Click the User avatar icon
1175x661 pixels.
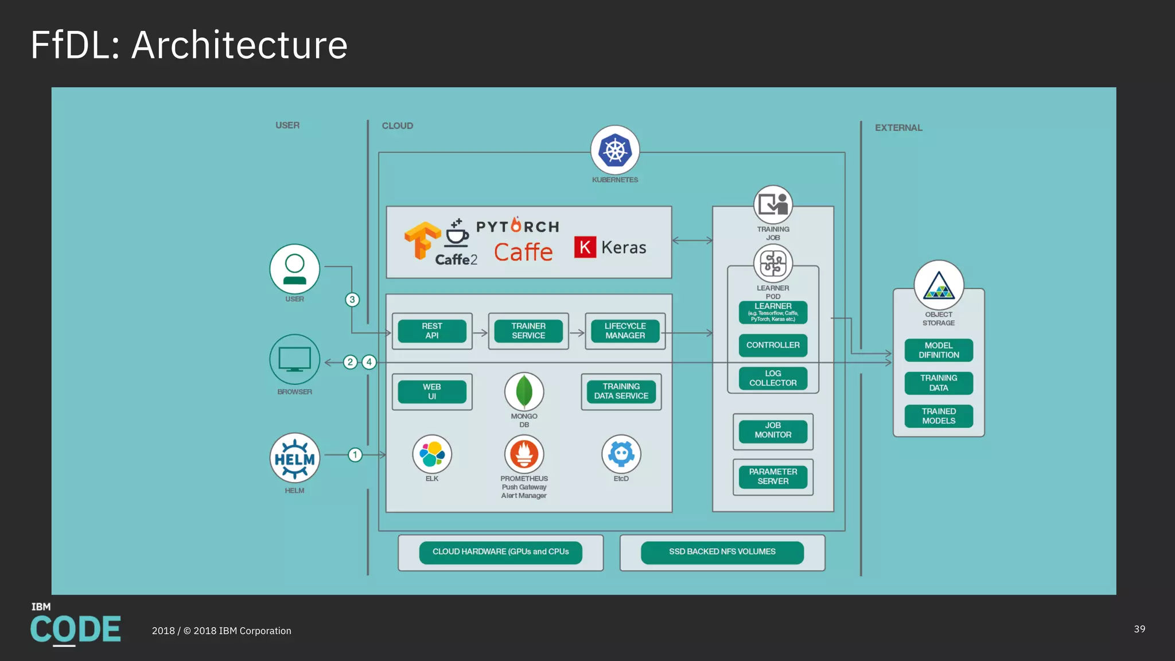(x=294, y=269)
